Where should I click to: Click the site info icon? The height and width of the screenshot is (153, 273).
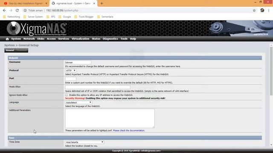25,10
